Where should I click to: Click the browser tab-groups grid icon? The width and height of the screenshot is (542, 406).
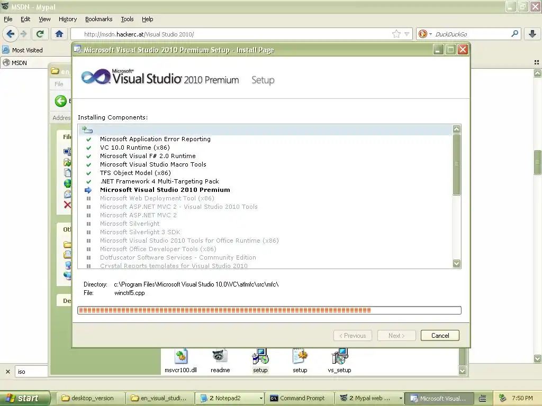click(x=537, y=62)
